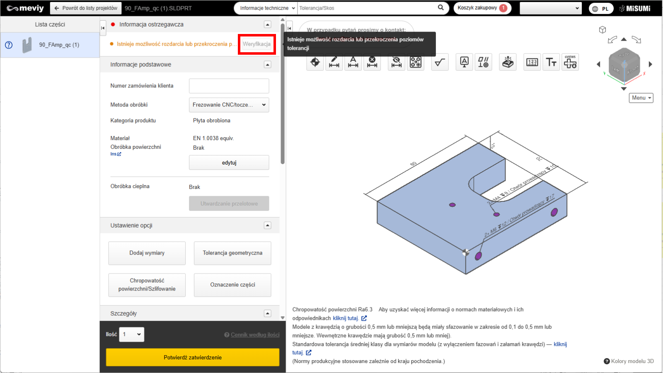Select the surface roughness checkmark tool
The height and width of the screenshot is (373, 663).
(440, 62)
